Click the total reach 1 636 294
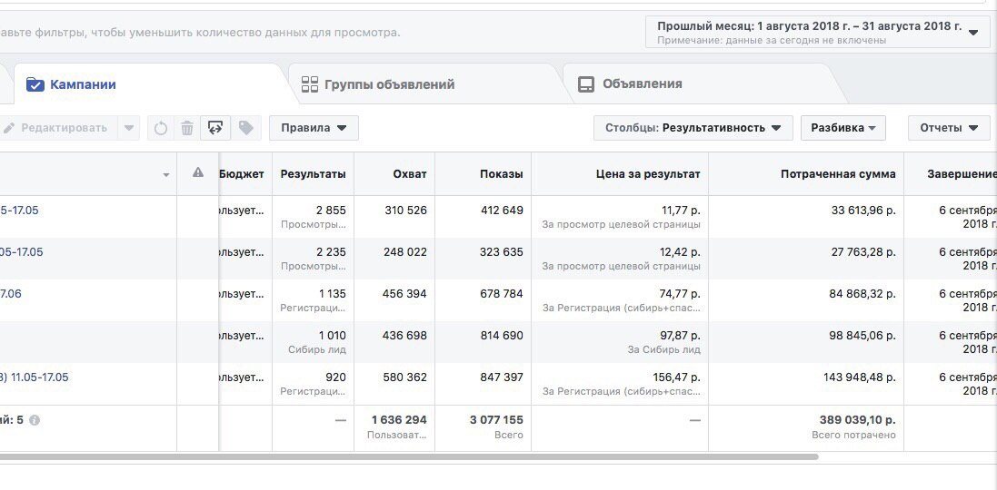The height and width of the screenshot is (490, 997). click(399, 420)
